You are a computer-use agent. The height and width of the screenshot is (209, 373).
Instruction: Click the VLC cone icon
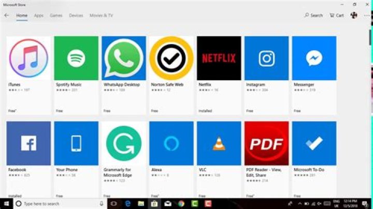click(x=219, y=143)
